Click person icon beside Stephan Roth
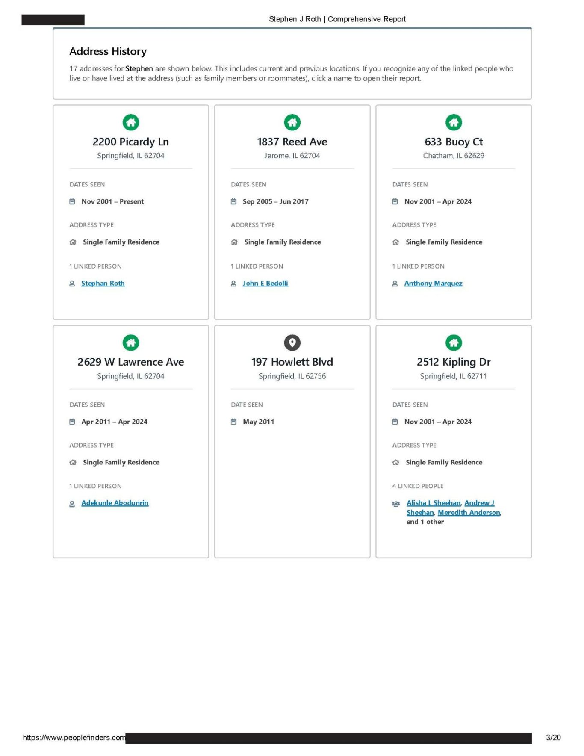 72,283
